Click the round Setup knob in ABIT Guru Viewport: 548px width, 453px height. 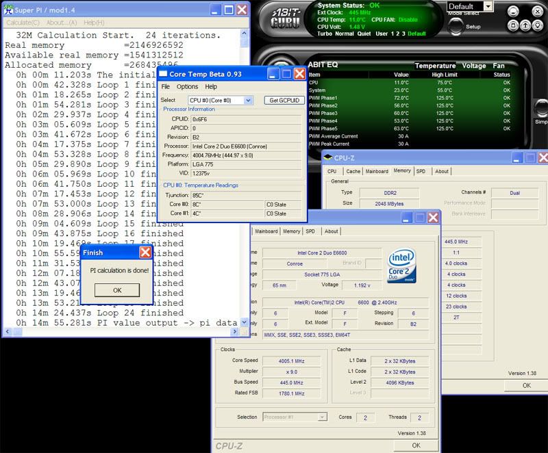point(456,26)
